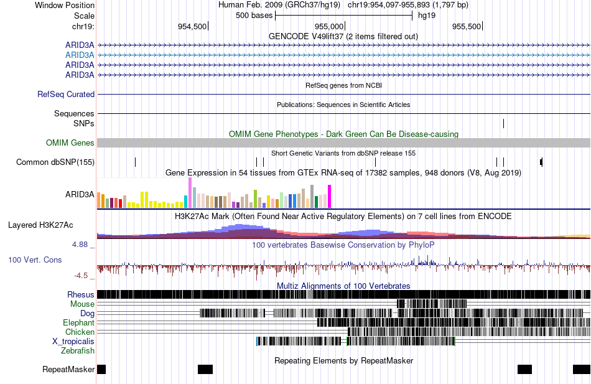Click 'RefSeq genes from NCBI' title

pyautogui.click(x=343, y=86)
